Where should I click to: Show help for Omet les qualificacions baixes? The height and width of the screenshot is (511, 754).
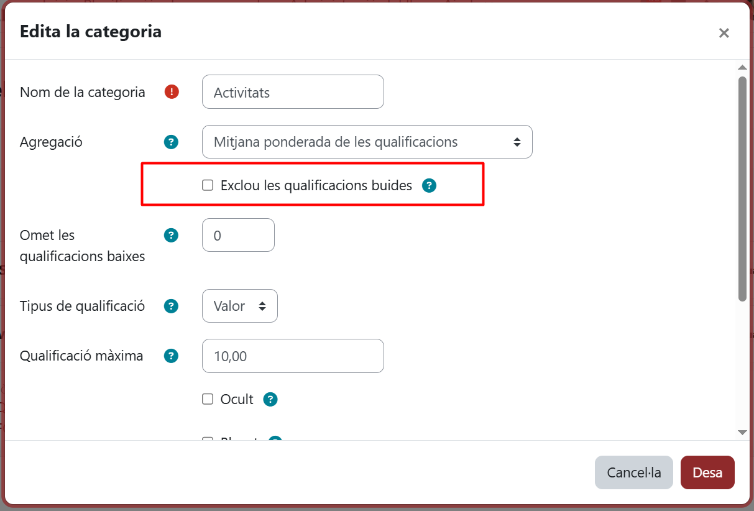(171, 235)
